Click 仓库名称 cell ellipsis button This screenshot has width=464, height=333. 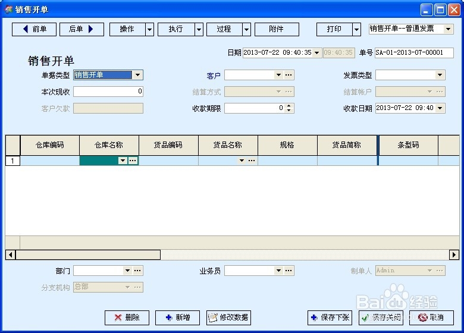point(133,161)
